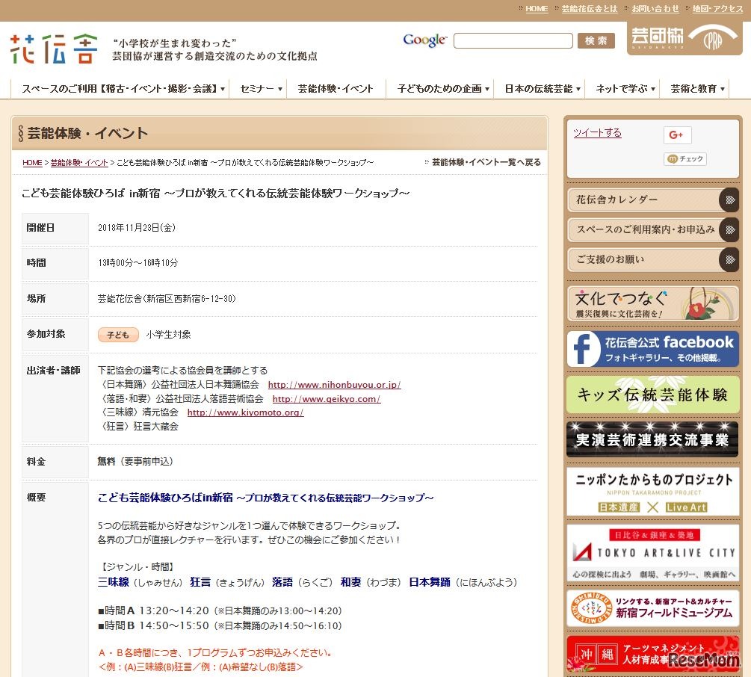Open 芸能体験・イベント menu item
The width and height of the screenshot is (751, 677).
[x=336, y=89]
